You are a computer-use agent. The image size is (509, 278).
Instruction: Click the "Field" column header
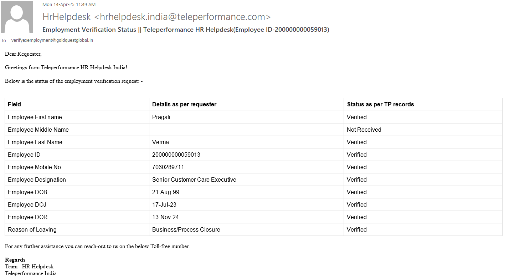pyautogui.click(x=14, y=105)
